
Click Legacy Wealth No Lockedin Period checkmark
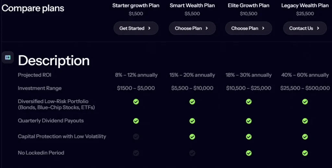coord(305,153)
